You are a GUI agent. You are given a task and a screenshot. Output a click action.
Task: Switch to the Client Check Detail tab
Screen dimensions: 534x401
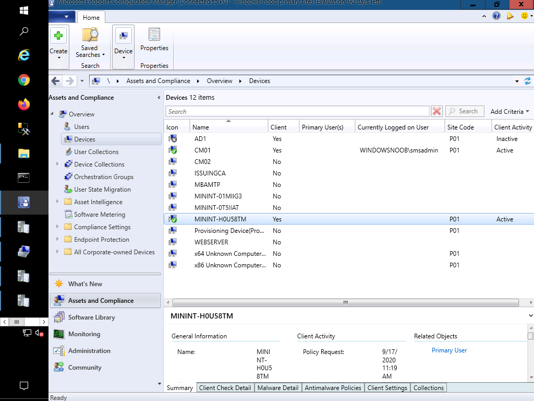point(225,388)
